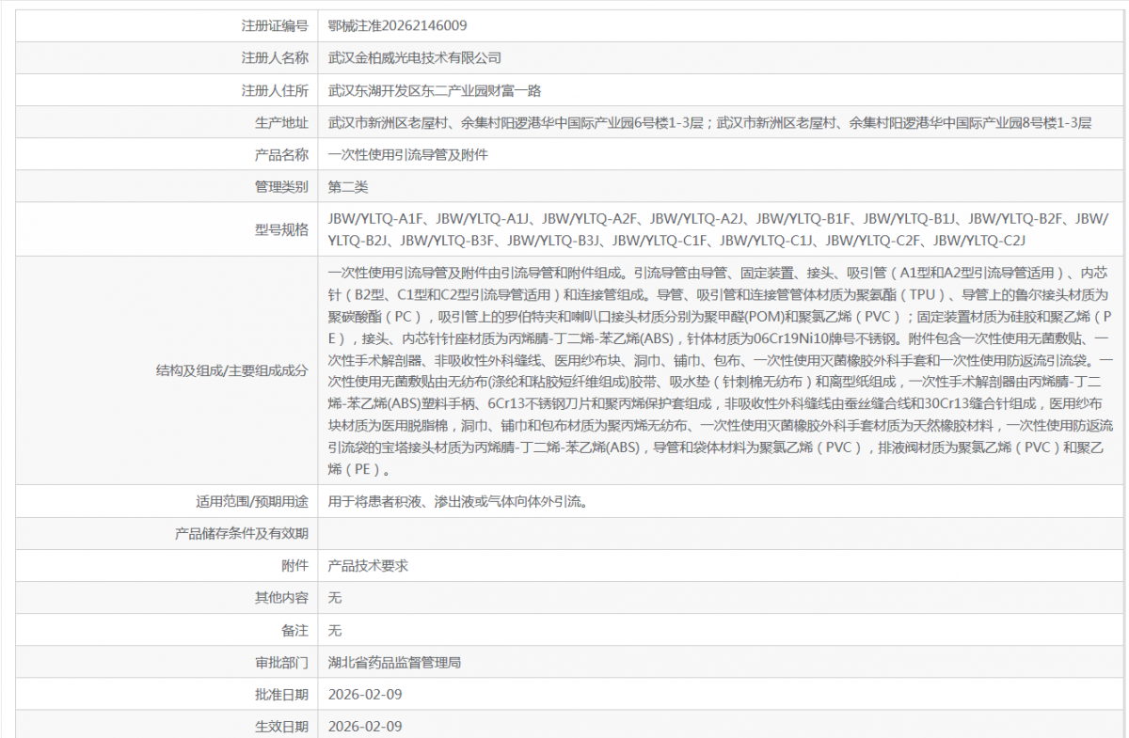Image resolution: width=1129 pixels, height=738 pixels.
Task: Click the model list starting JBW/YLTQ-A1F
Action: click(718, 229)
